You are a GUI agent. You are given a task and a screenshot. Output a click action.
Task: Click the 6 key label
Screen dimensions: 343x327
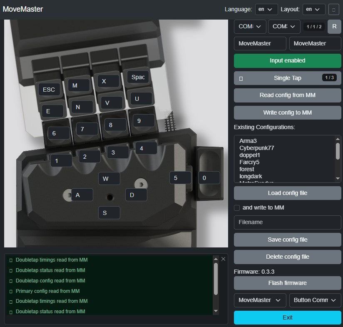(59, 133)
